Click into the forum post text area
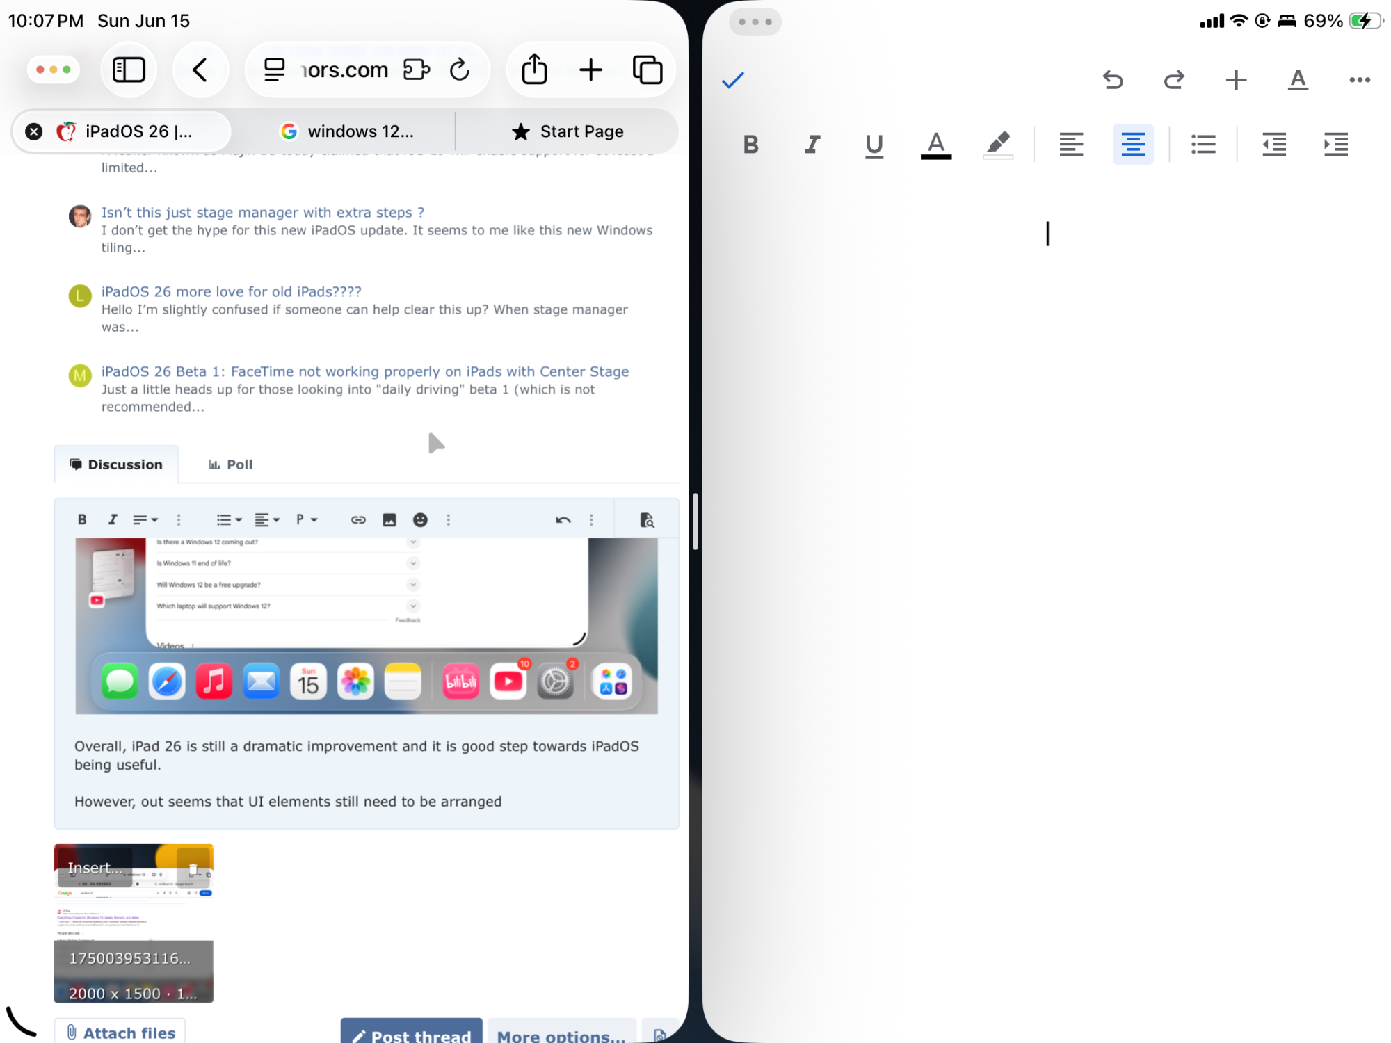This screenshot has height=1043, width=1391. point(367,773)
